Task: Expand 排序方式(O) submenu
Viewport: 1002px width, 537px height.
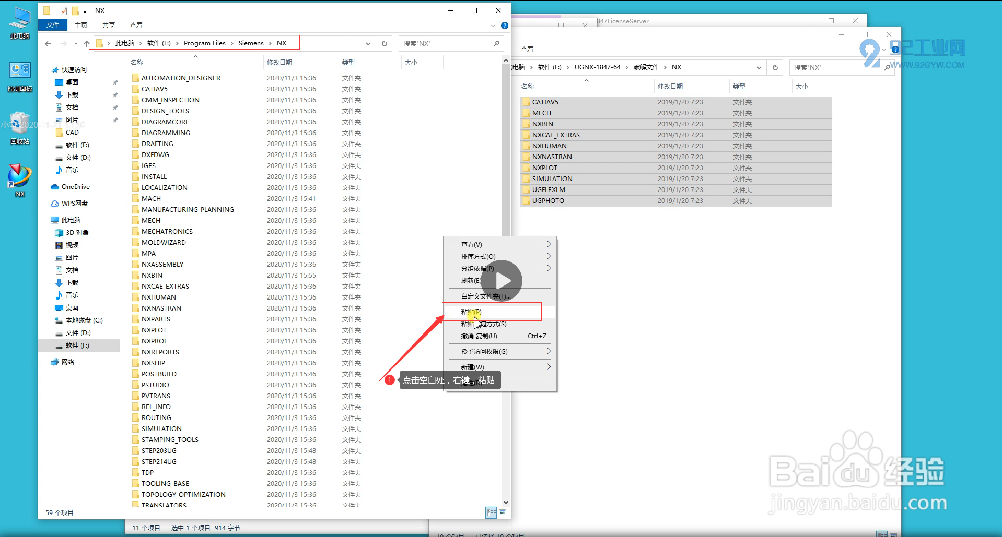Action: point(549,256)
